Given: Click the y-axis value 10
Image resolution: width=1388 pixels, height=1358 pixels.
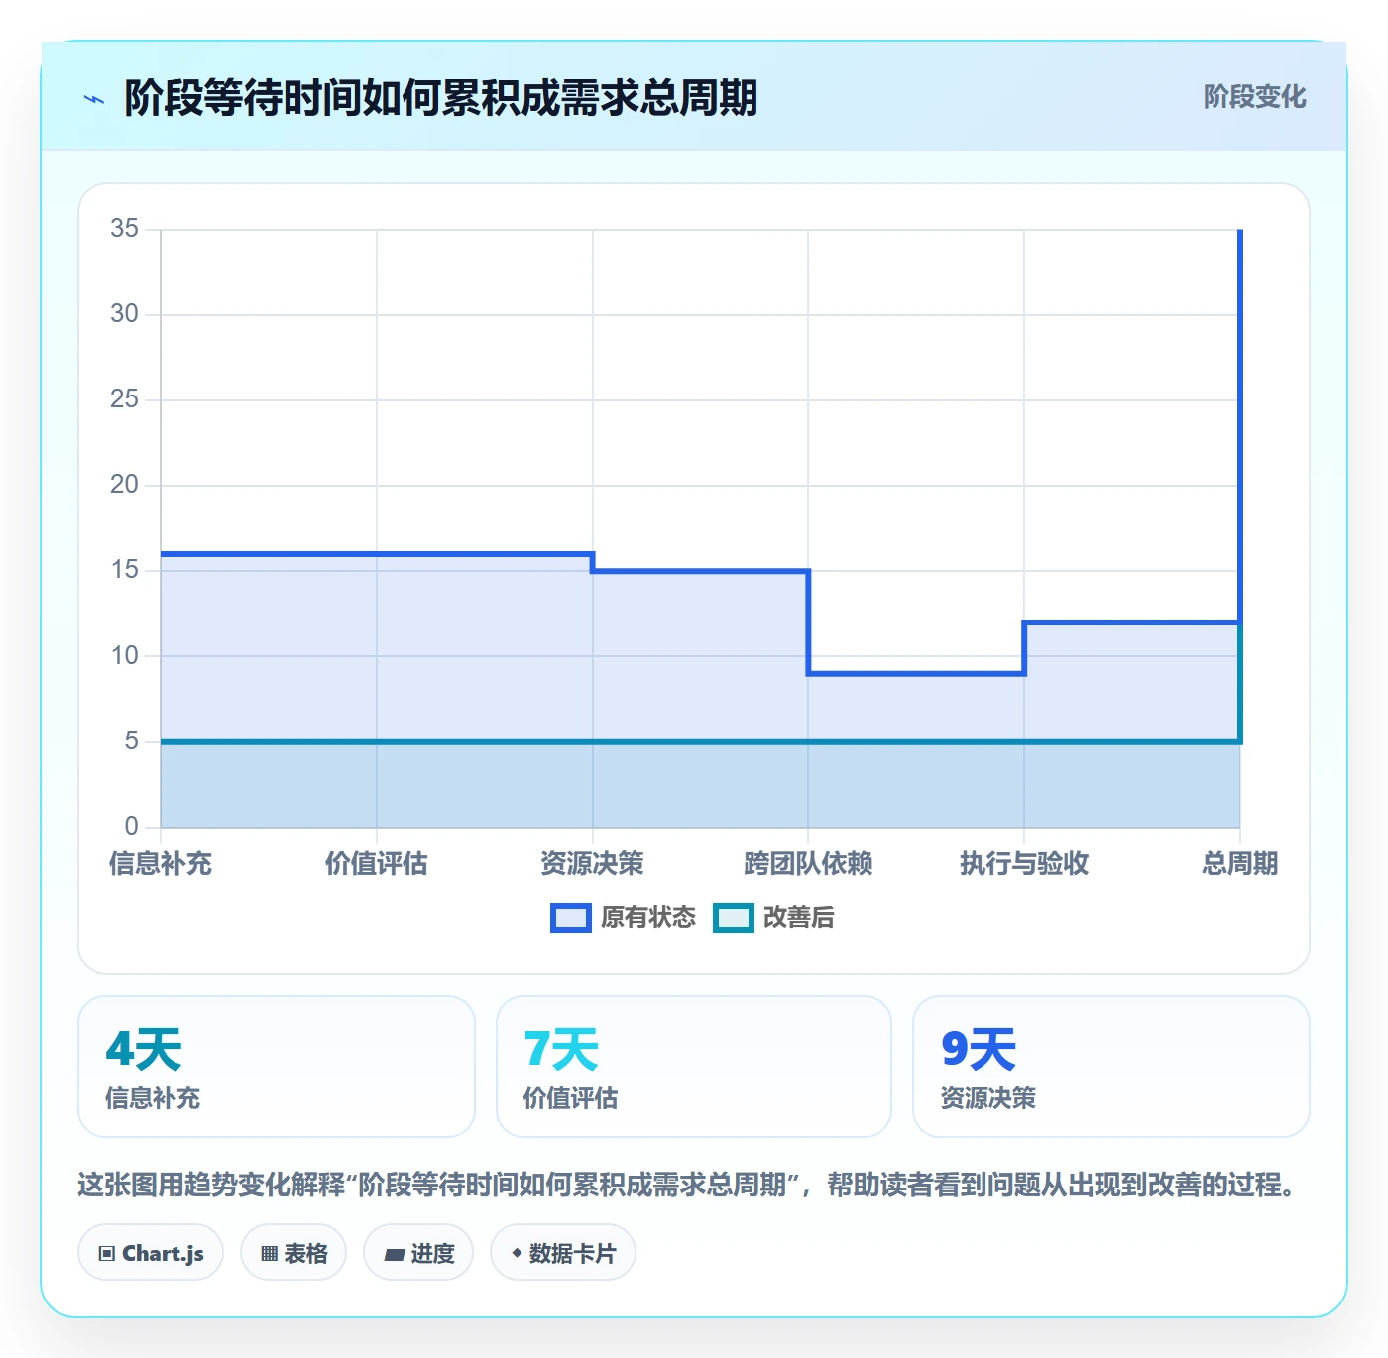Looking at the screenshot, I should [124, 655].
